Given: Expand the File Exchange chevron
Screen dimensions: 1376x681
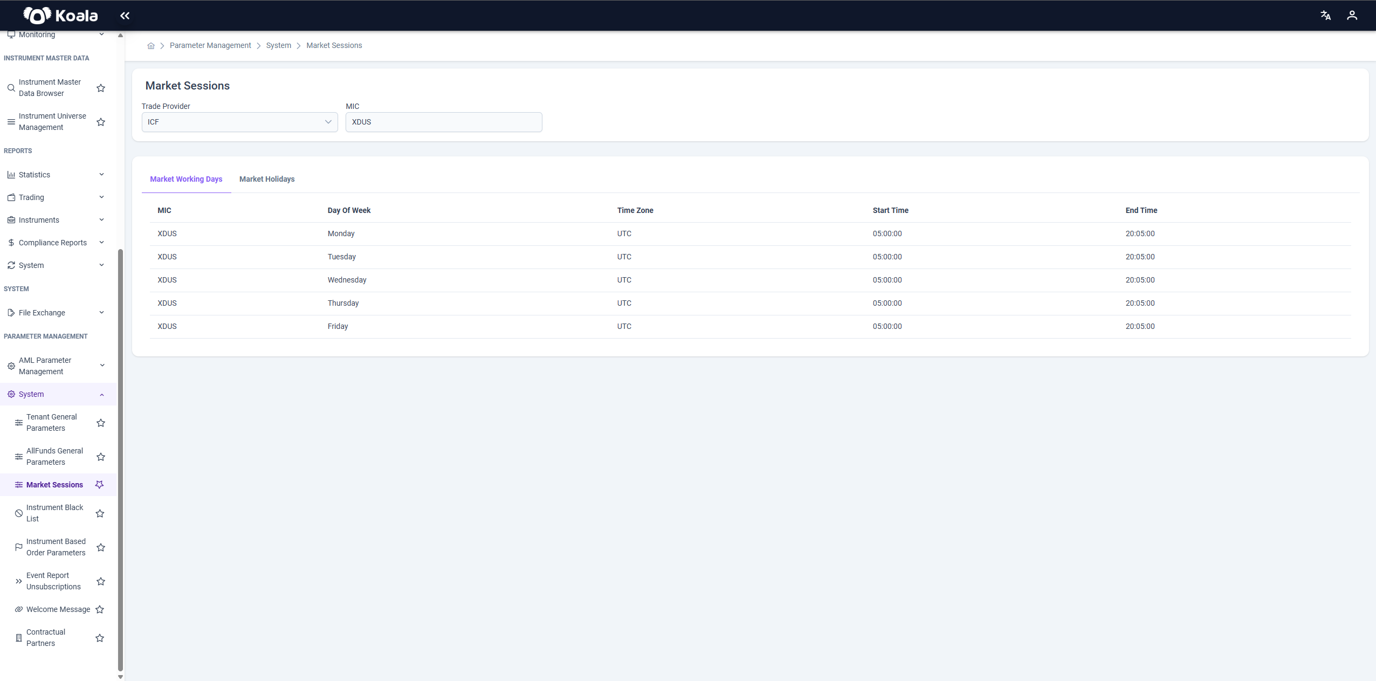Looking at the screenshot, I should pos(101,312).
